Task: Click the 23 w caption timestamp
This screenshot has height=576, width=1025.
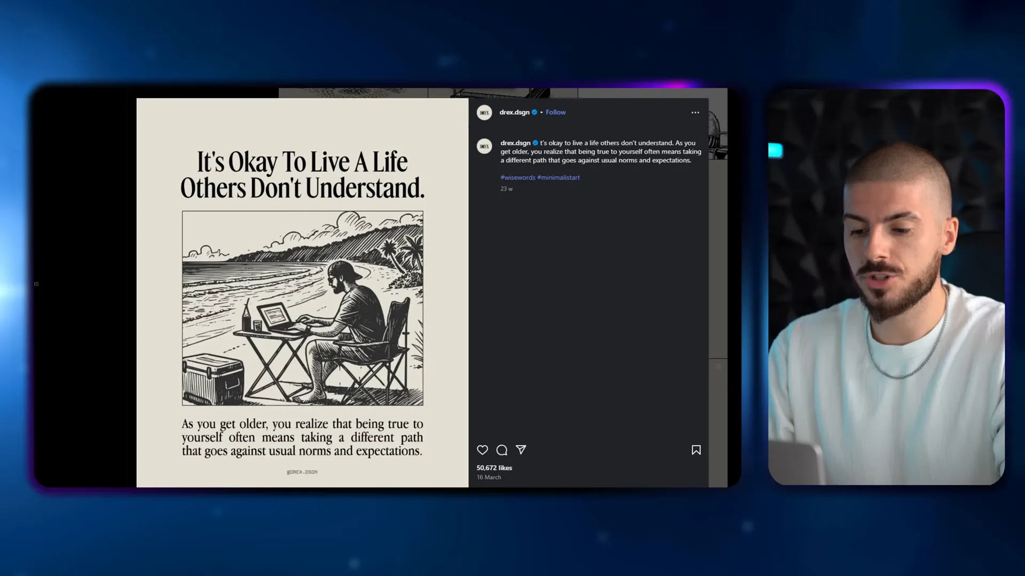Action: click(x=506, y=189)
